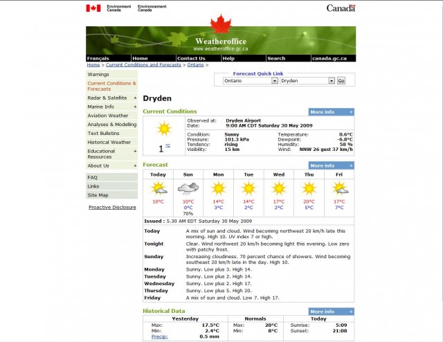Open Links in the sidebar
The image size is (443, 342).
click(111, 186)
